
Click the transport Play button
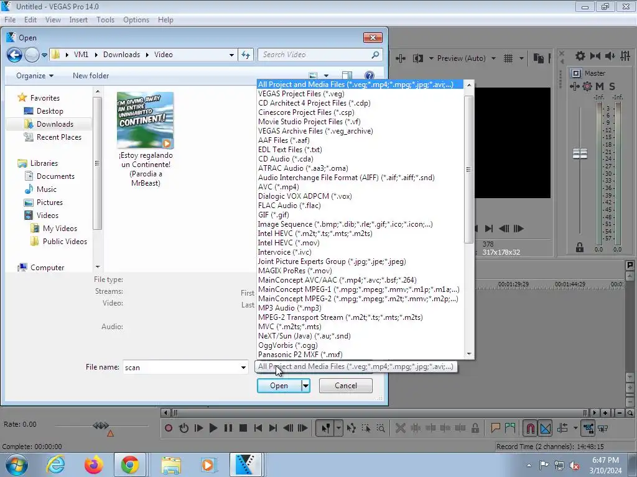pos(213,428)
